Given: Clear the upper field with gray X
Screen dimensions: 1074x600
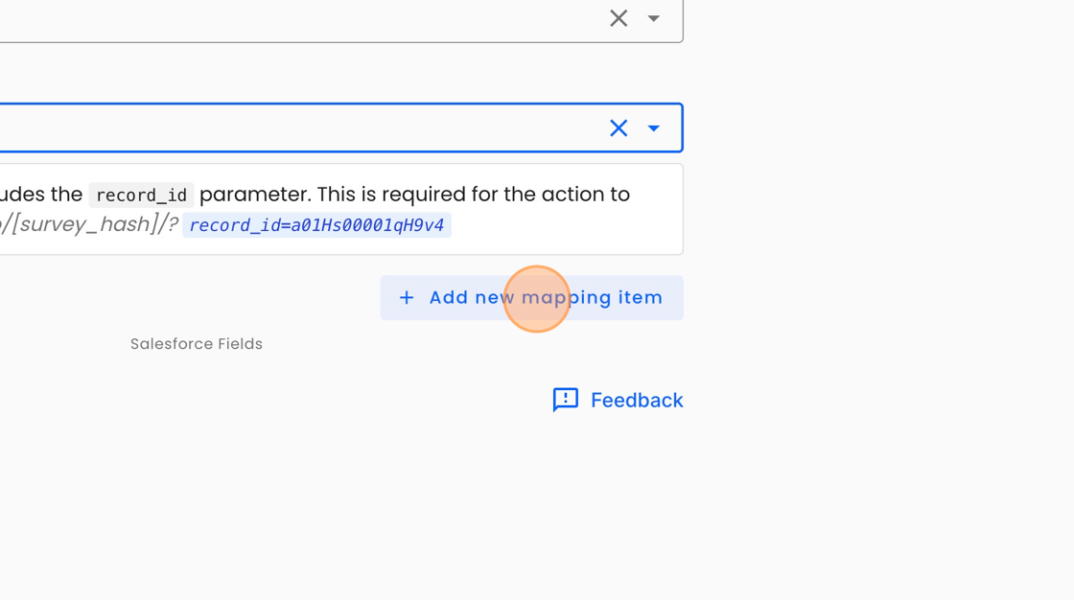Looking at the screenshot, I should (x=619, y=18).
